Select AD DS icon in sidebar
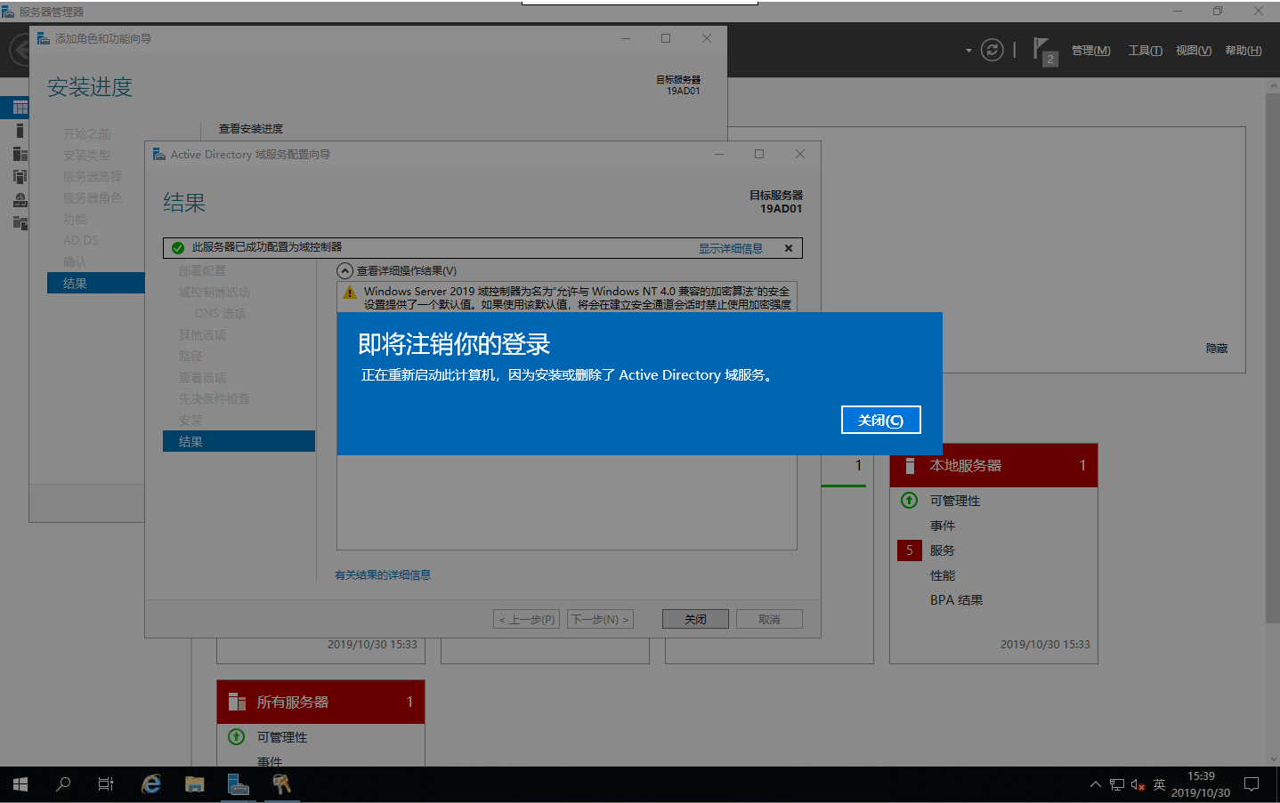The height and width of the screenshot is (803, 1280). click(20, 177)
